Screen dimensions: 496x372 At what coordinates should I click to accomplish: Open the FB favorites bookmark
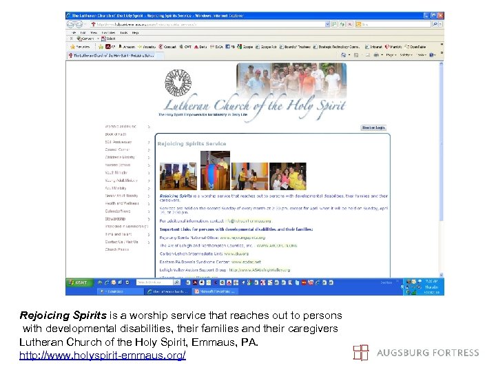pyautogui.click(x=230, y=47)
